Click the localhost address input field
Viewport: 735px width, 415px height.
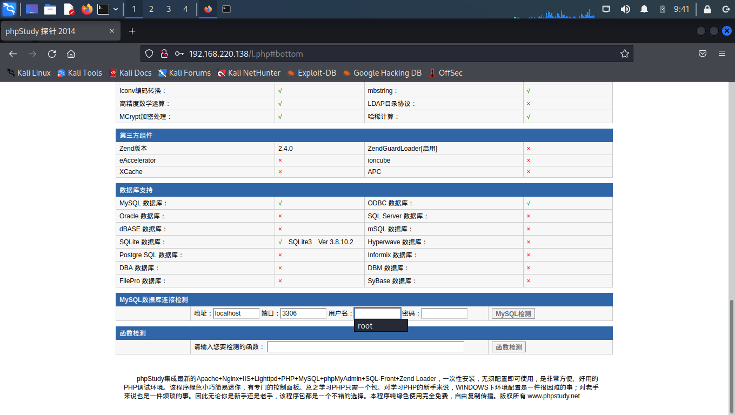[x=236, y=313]
